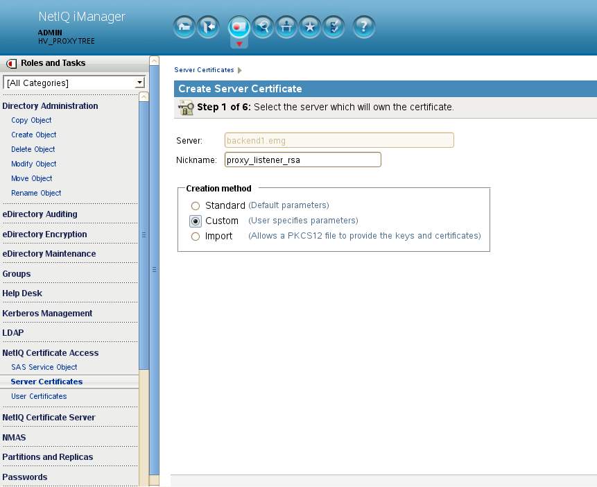Open the Rename Object task
This screenshot has height=487, width=597.
tap(36, 193)
